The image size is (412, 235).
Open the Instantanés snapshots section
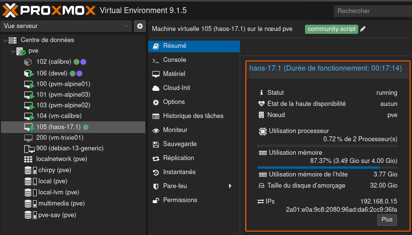point(179,172)
